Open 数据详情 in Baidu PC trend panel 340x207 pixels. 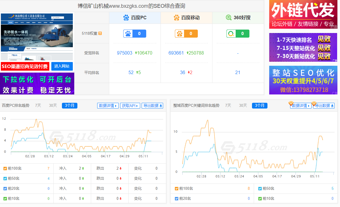tap(108, 106)
